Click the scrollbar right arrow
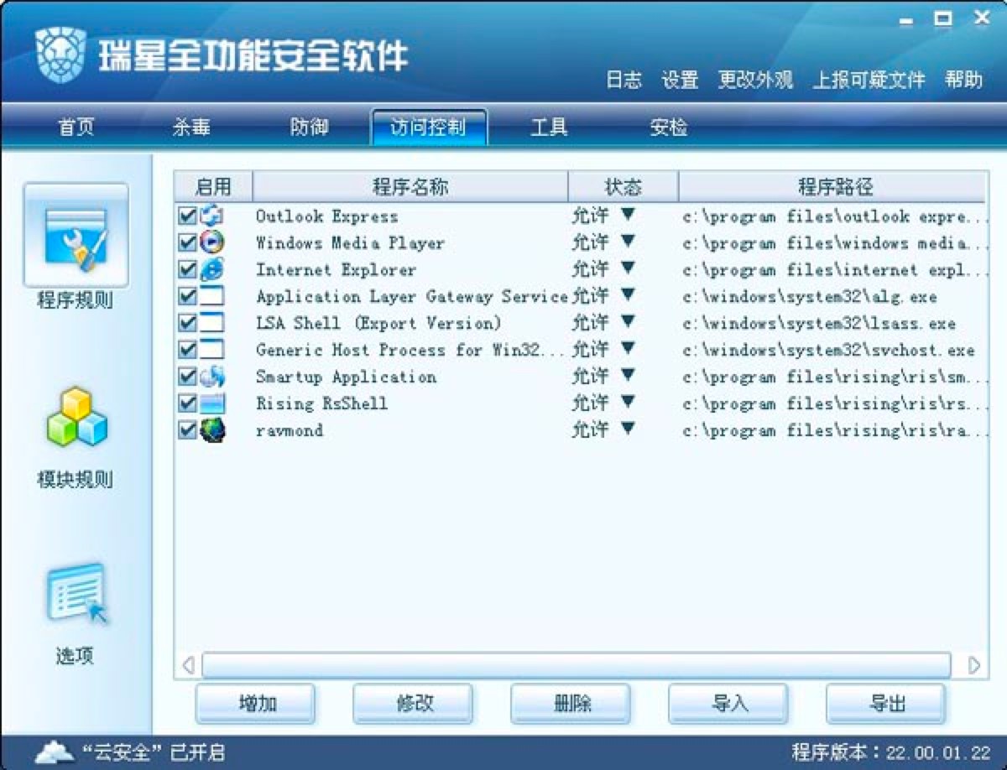The image size is (1007, 770). click(973, 665)
